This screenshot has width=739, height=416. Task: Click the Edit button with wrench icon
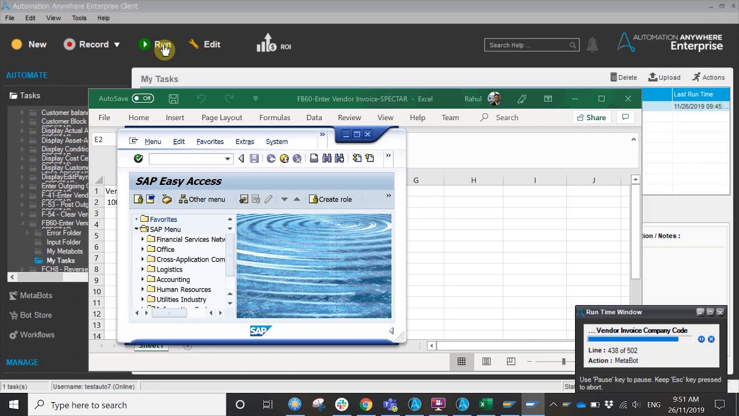coord(204,44)
